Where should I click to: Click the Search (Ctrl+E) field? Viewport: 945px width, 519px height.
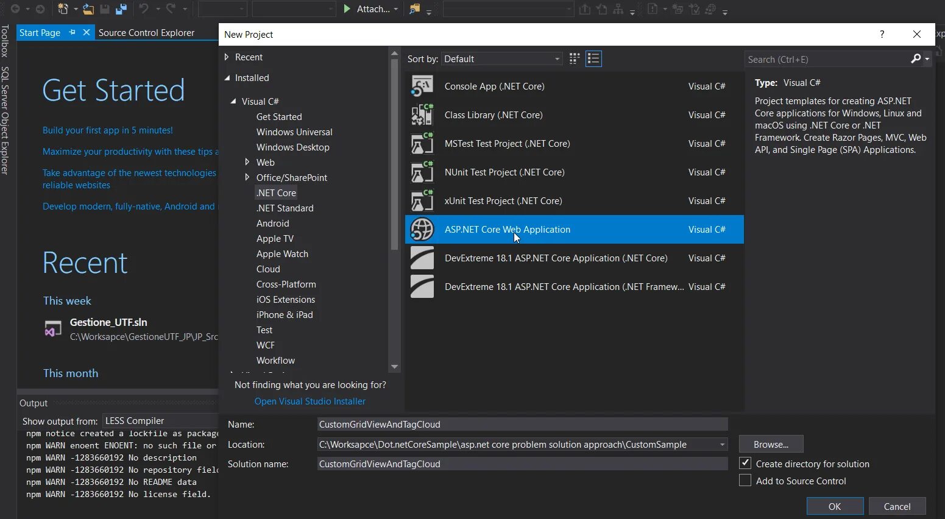click(827, 59)
